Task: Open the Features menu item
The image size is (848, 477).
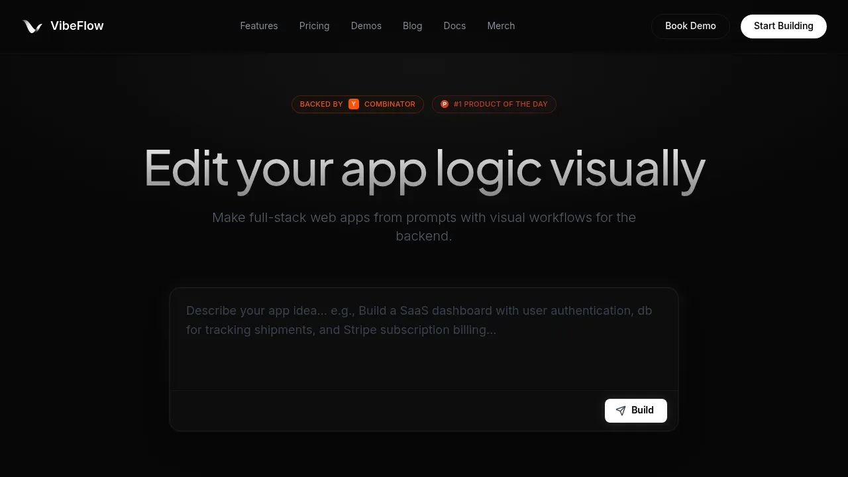Action: click(x=259, y=26)
